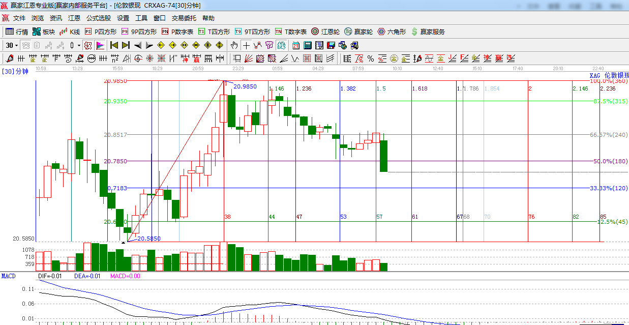Open the 六角形 hexagon chart
The height and width of the screenshot is (325, 629).
tap(392, 32)
